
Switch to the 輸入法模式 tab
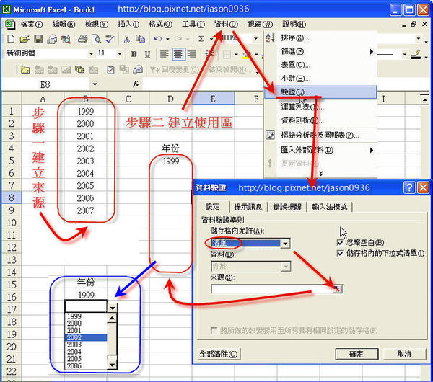[x=330, y=207]
